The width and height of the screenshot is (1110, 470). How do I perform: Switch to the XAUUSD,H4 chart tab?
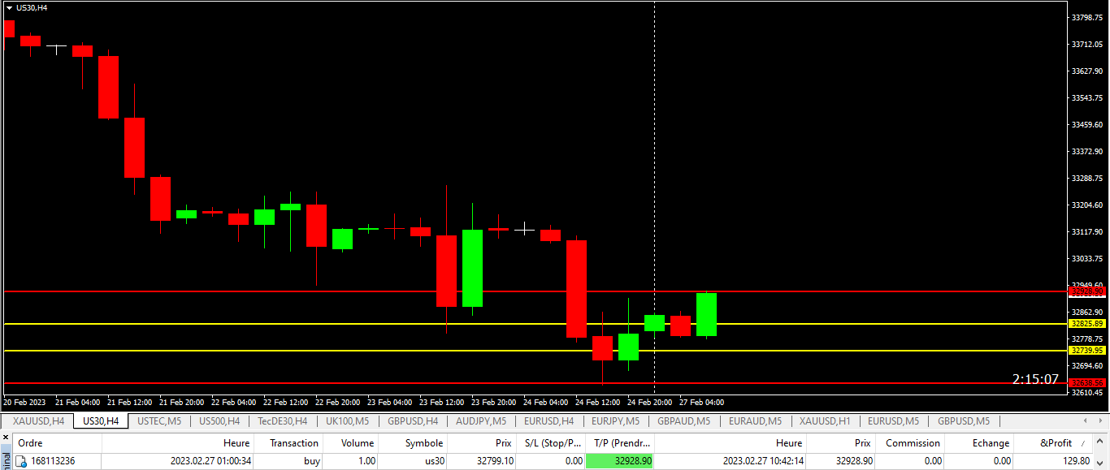point(39,421)
